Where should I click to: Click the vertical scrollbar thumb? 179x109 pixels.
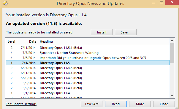click(x=172, y=53)
